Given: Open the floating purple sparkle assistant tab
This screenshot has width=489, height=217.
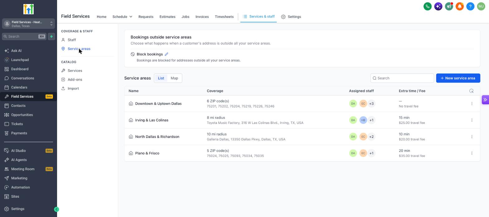Looking at the screenshot, I should [x=485, y=100].
